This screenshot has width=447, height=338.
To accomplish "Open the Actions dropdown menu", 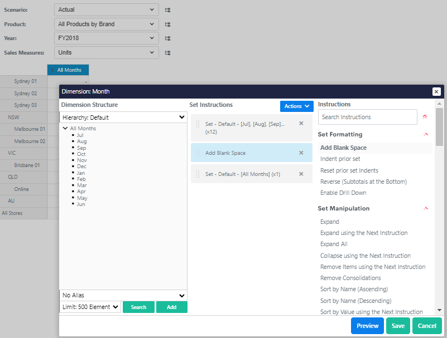I will pyautogui.click(x=296, y=106).
